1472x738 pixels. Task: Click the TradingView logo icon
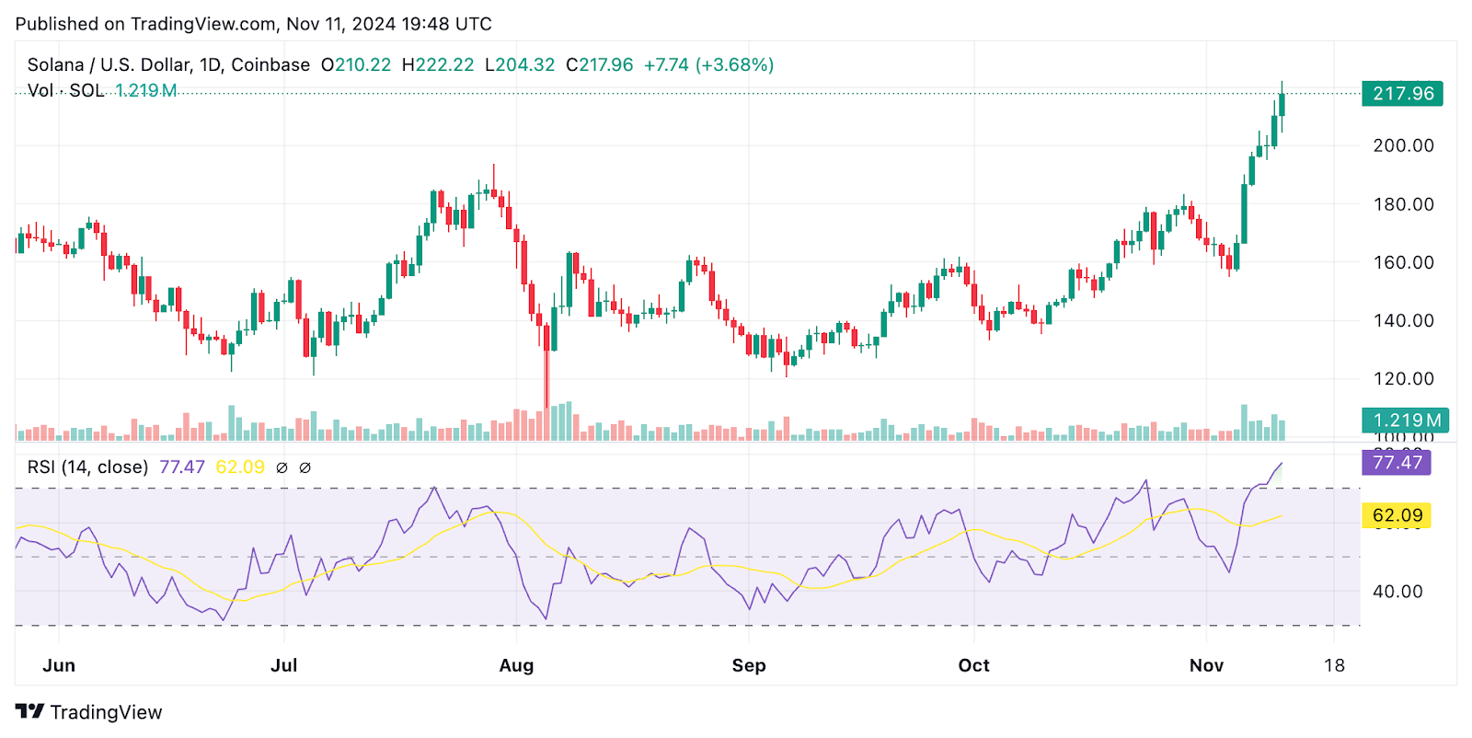pos(29,711)
